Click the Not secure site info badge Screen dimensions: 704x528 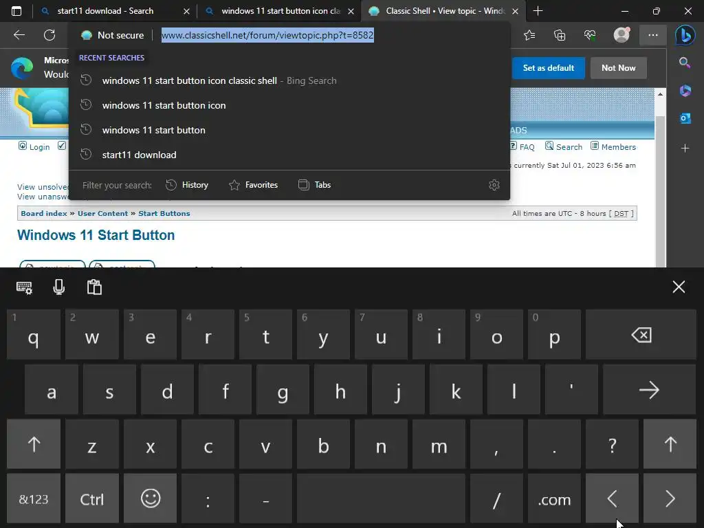(112, 35)
